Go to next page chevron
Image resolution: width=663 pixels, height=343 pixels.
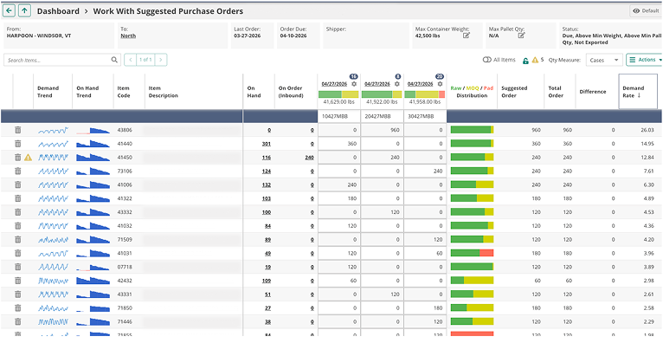161,60
